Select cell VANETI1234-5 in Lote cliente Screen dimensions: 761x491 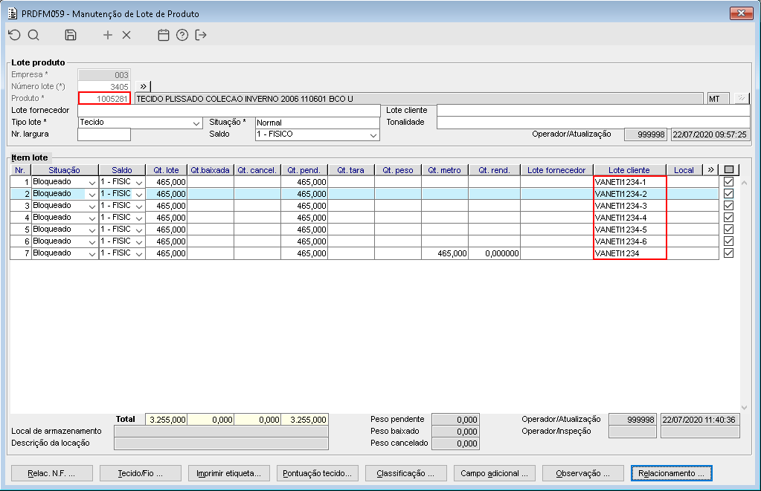tap(629, 230)
